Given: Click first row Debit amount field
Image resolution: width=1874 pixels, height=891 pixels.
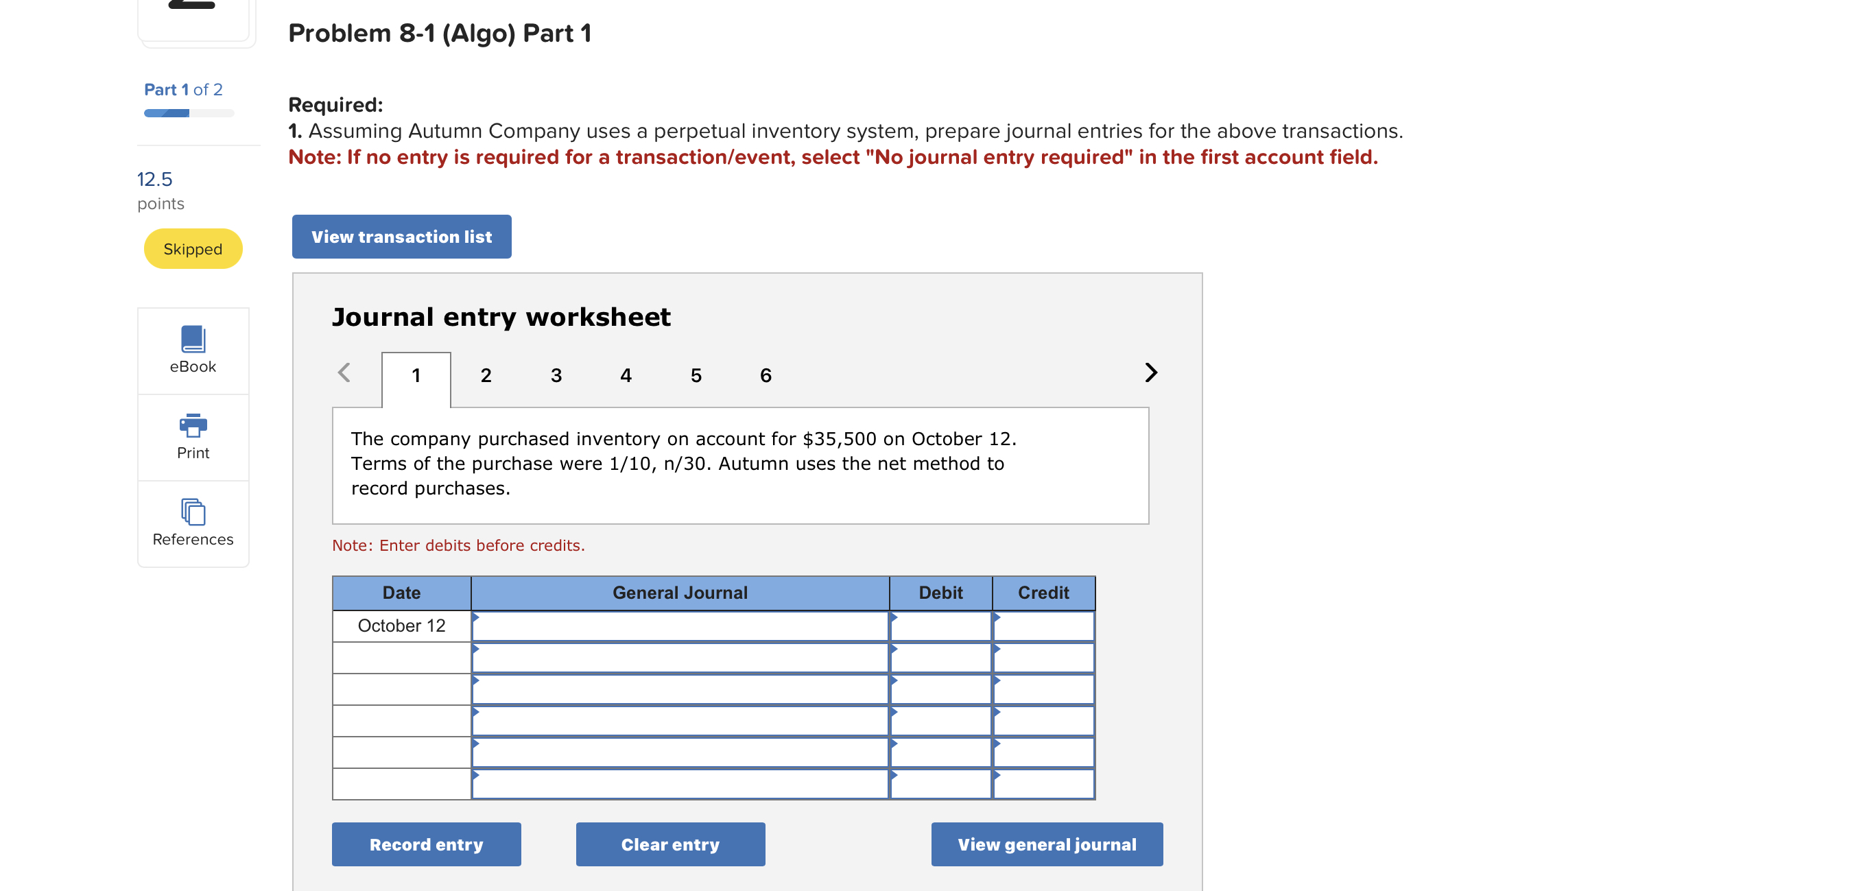Looking at the screenshot, I should 940,626.
